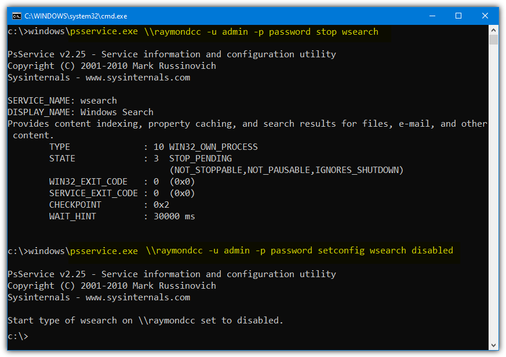
Task: Click the 'TYPE : 10 WIN32_OWN_PROCESS' line
Action: click(x=154, y=147)
